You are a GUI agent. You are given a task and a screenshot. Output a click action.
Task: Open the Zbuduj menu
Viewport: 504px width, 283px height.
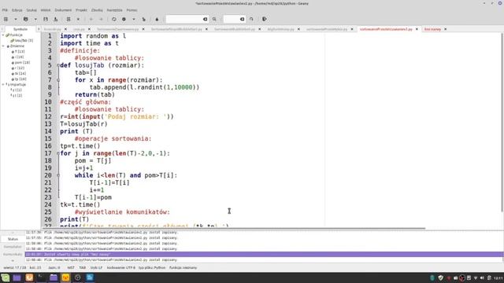click(97, 10)
